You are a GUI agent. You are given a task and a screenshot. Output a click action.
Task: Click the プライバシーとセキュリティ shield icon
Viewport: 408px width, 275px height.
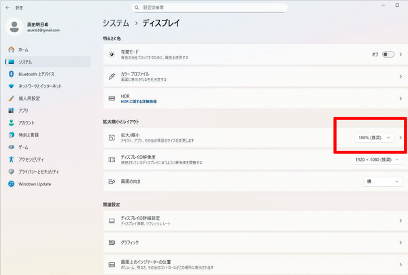click(11, 172)
